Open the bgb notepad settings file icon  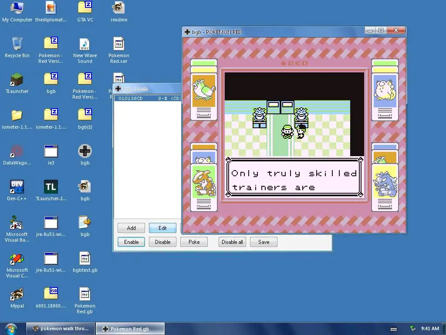click(85, 226)
